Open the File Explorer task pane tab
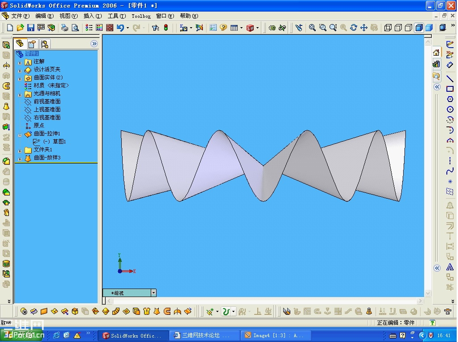Screen dimensions: 458x342 click(436, 76)
